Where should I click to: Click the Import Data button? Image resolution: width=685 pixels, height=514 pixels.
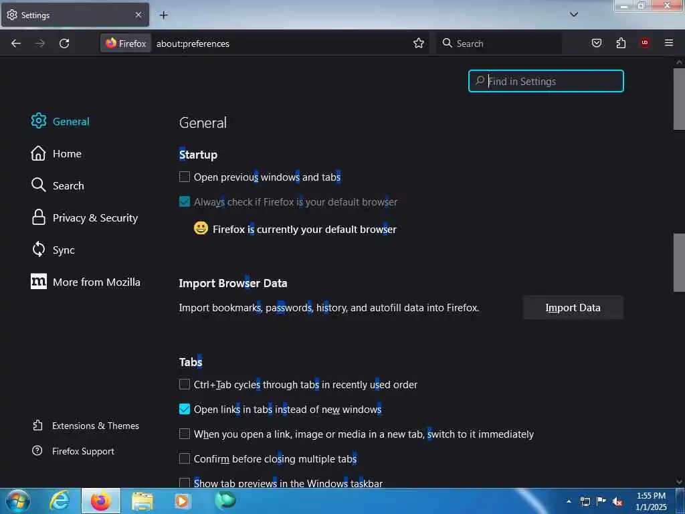(573, 308)
